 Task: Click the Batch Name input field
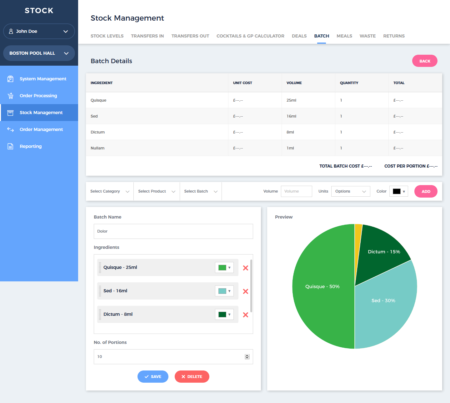point(173,231)
